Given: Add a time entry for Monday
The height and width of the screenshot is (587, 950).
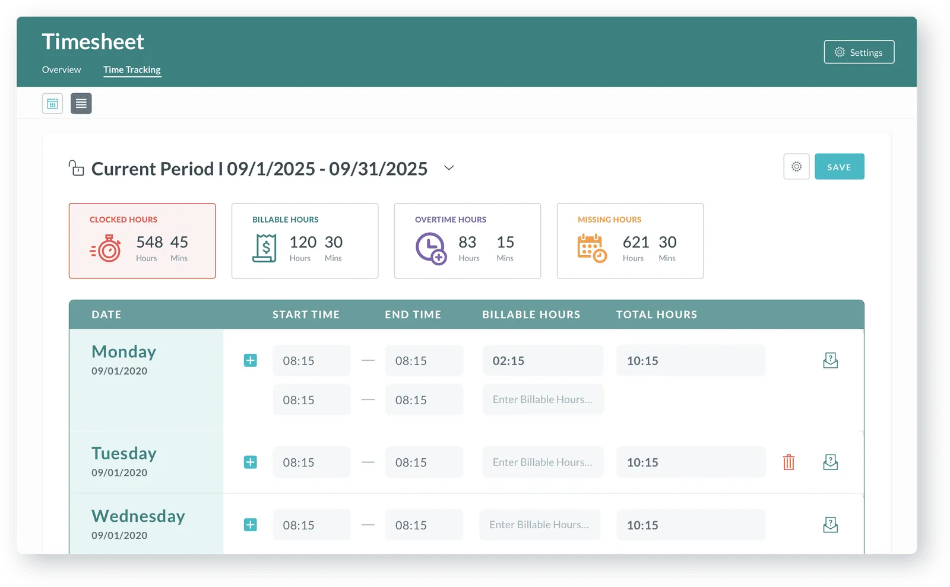Looking at the screenshot, I should tap(251, 360).
